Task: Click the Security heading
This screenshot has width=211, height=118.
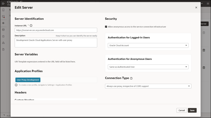Action: (x=111, y=19)
